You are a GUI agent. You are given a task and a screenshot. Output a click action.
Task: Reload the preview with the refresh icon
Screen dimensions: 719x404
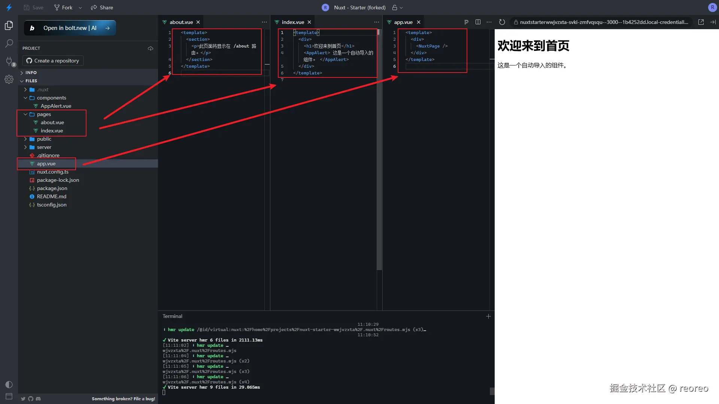coord(502,22)
